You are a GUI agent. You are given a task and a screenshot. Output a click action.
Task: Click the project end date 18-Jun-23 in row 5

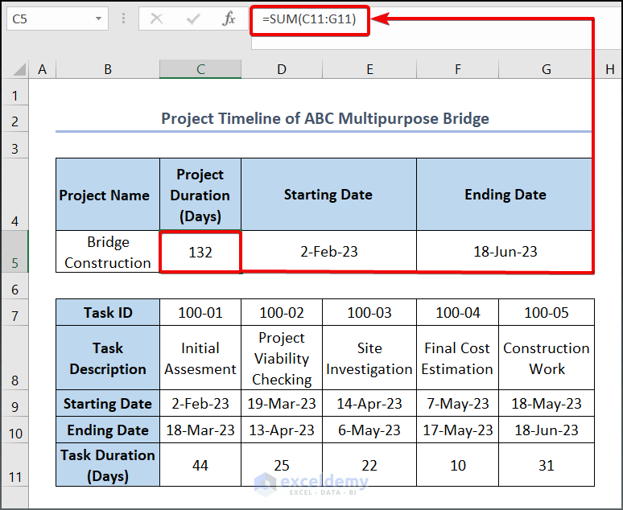point(505,252)
